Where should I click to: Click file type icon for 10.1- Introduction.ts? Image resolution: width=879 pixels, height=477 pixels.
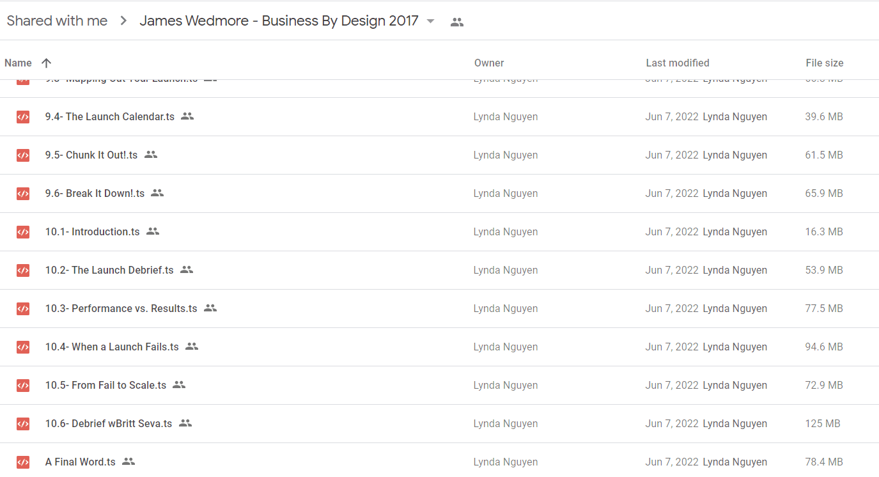(23, 231)
